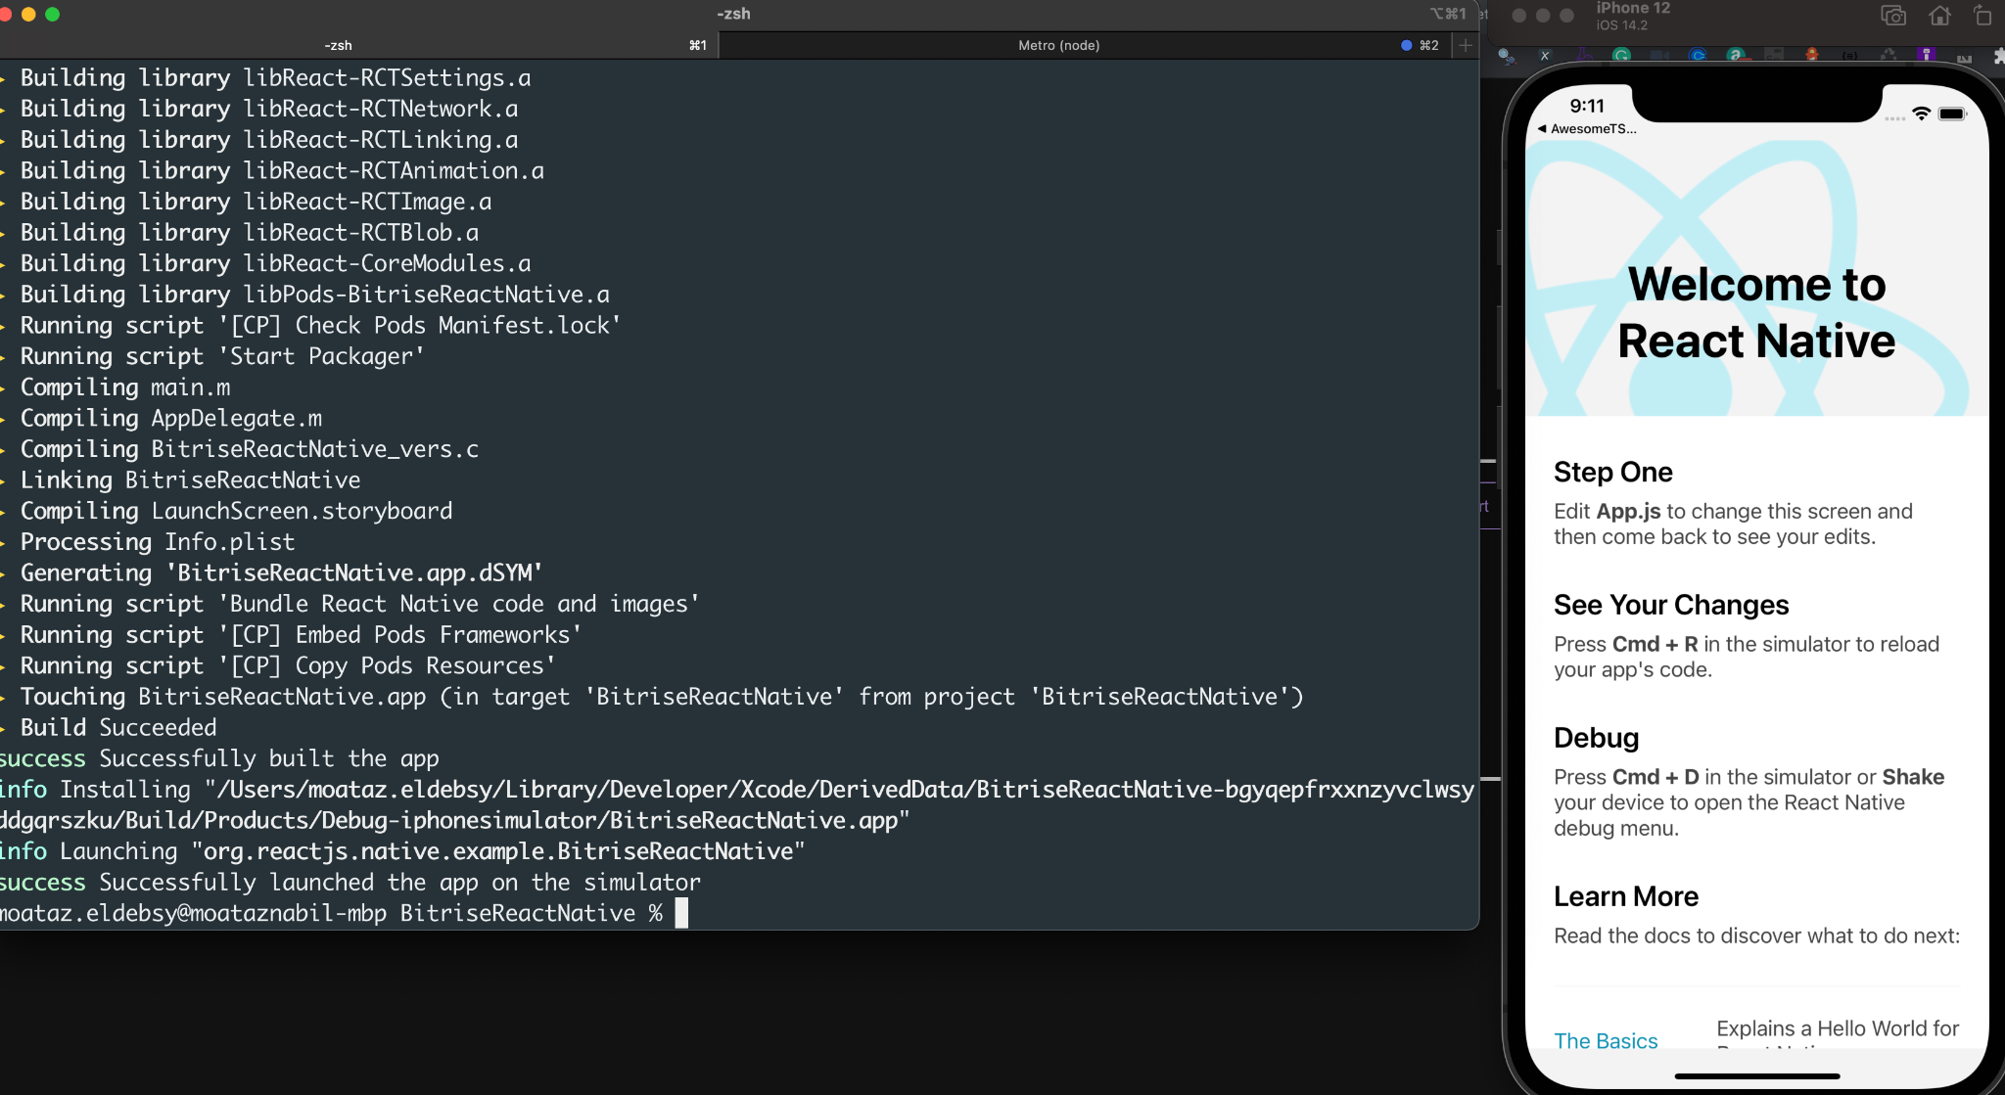Click the simulator Home button icon
The height and width of the screenshot is (1095, 2005).
1939,16
